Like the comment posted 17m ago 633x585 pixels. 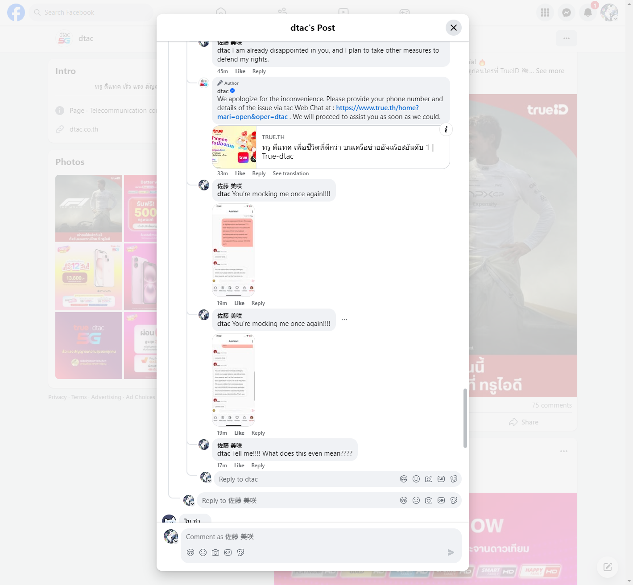point(239,466)
